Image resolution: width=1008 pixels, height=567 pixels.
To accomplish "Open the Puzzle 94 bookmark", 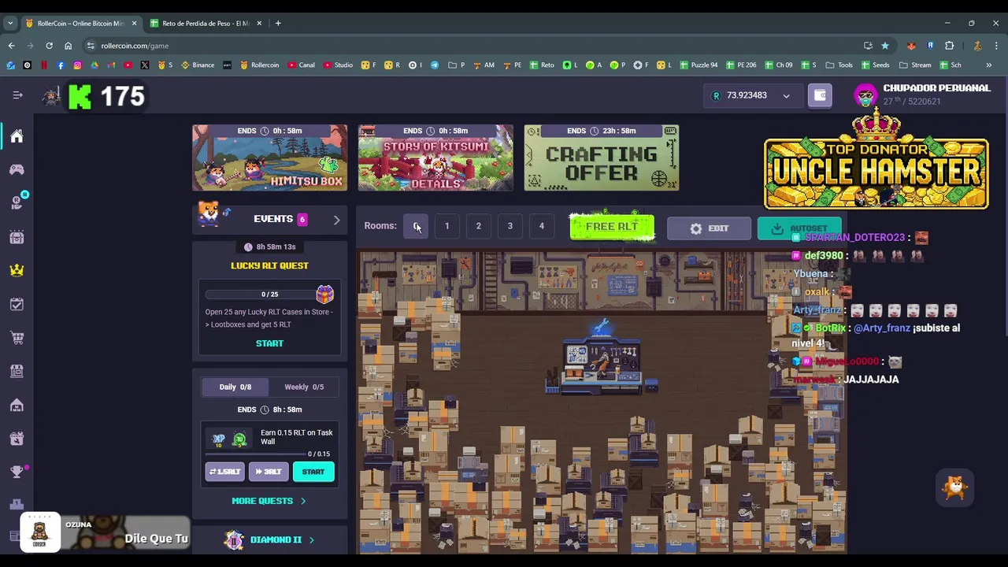I will (699, 65).
